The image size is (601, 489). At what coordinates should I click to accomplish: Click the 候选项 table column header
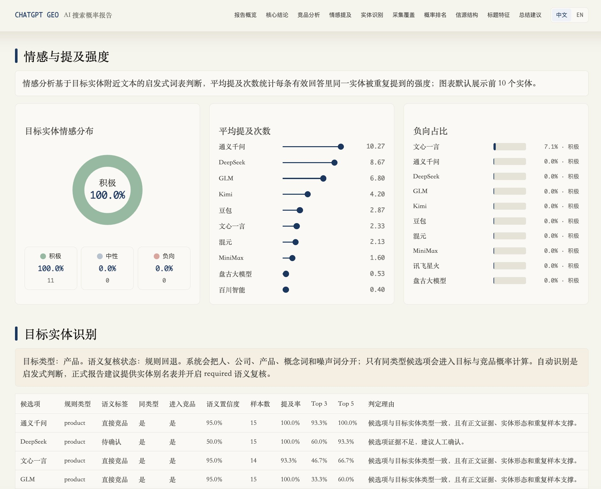point(30,404)
